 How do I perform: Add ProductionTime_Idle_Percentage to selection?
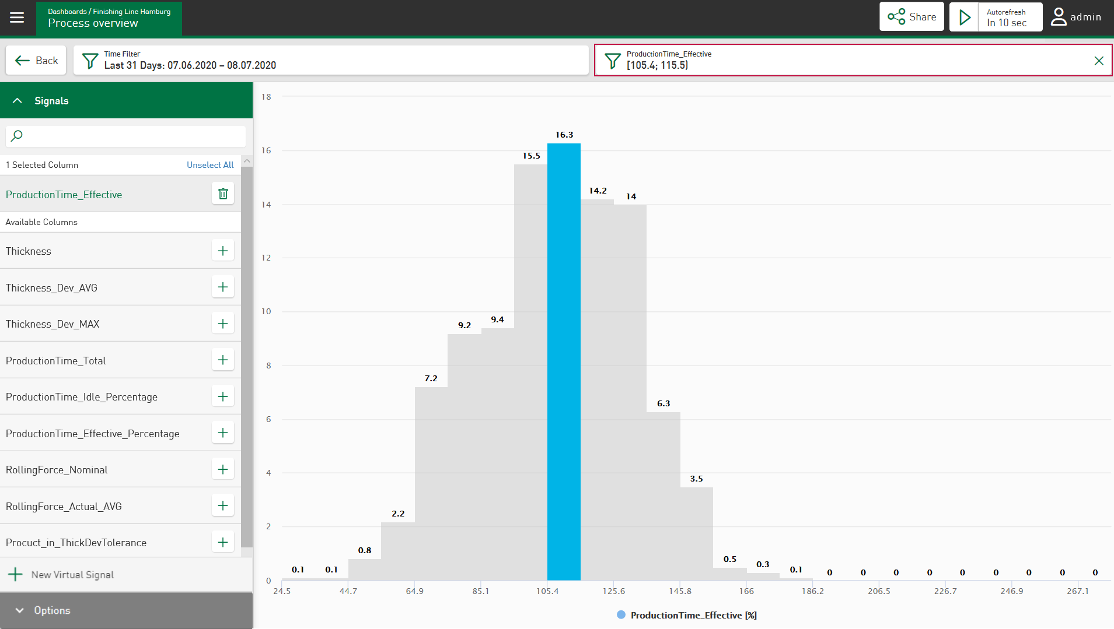tap(223, 397)
